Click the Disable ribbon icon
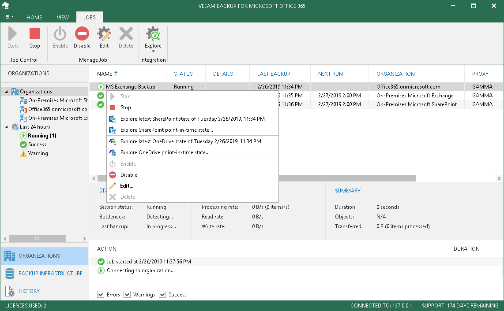 [x=82, y=34]
